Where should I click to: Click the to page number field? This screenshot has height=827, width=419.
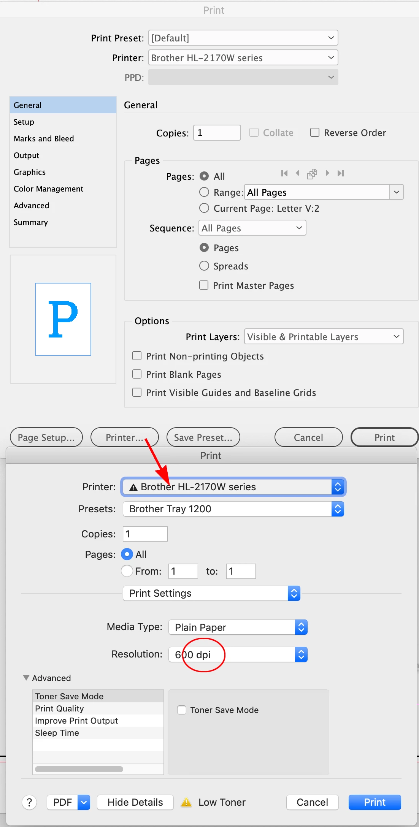point(241,571)
